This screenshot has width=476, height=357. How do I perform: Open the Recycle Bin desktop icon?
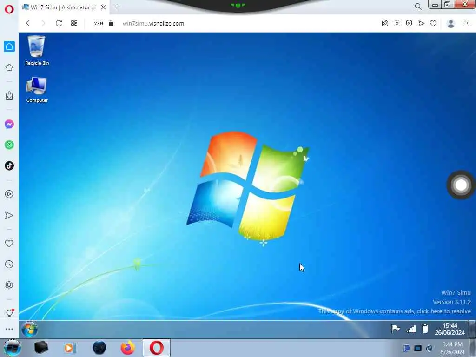37,50
